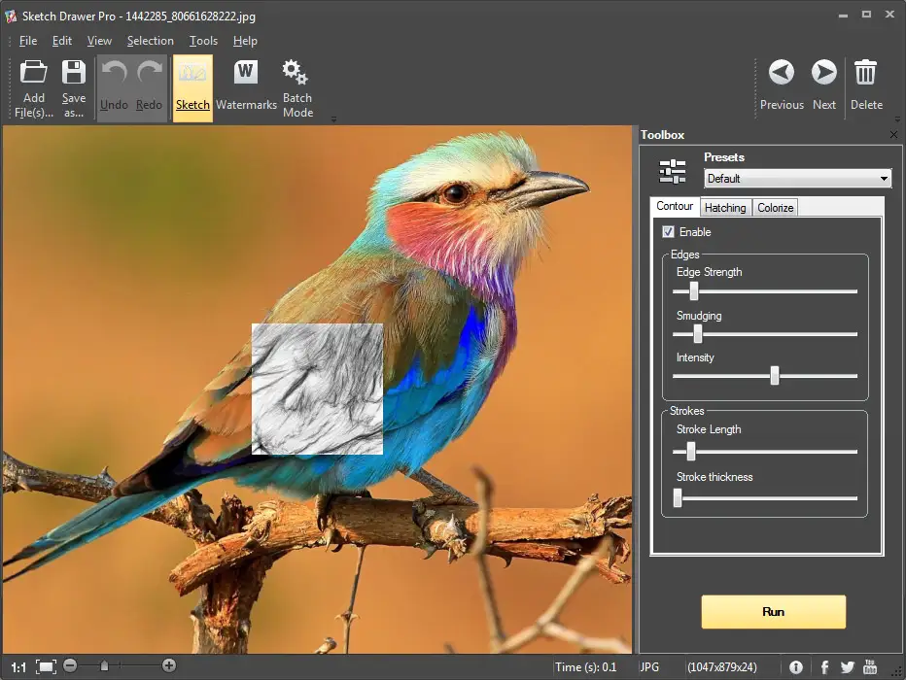This screenshot has height=680, width=906.
Task: Close the Toolbox panel
Action: coord(894,134)
